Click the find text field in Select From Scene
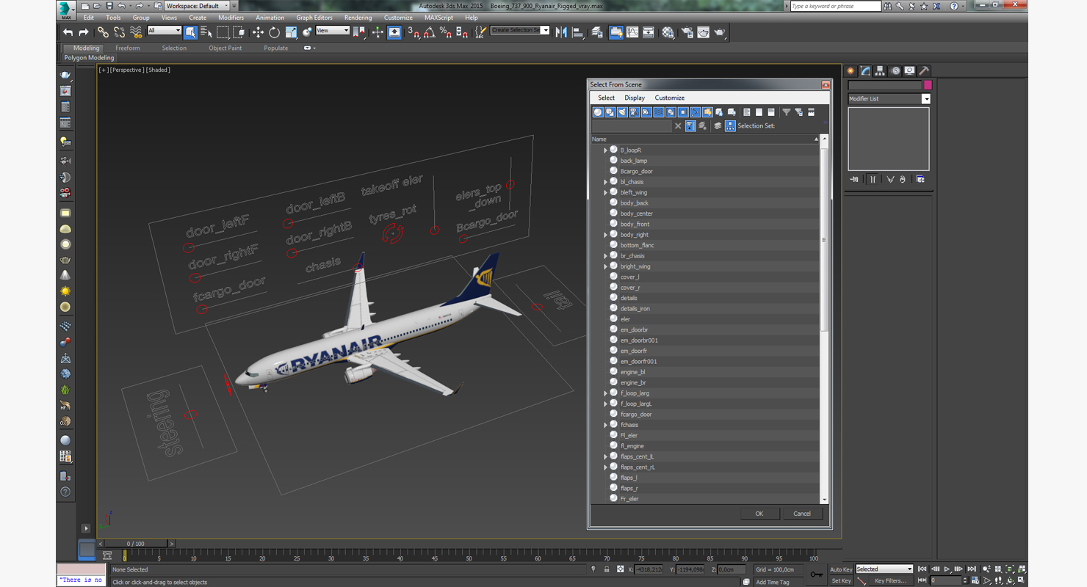 [632, 126]
